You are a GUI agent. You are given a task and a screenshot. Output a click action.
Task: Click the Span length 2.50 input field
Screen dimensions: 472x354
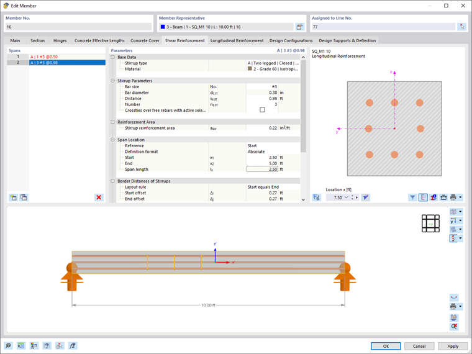262,169
